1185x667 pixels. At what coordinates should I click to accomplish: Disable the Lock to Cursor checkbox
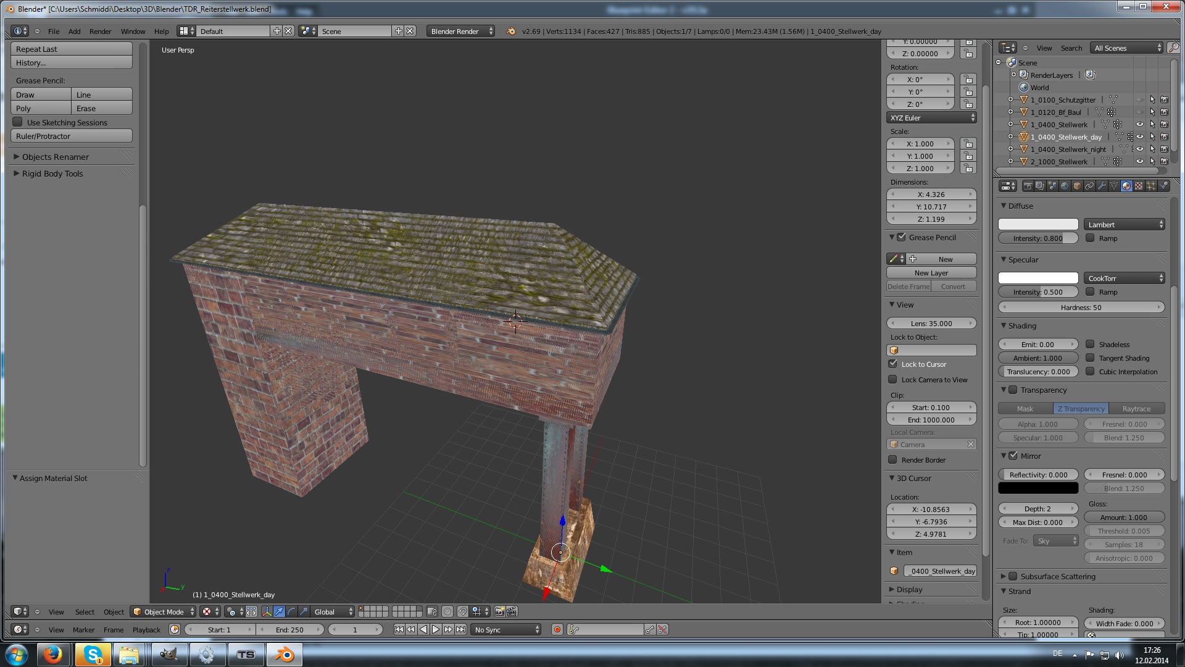(893, 364)
